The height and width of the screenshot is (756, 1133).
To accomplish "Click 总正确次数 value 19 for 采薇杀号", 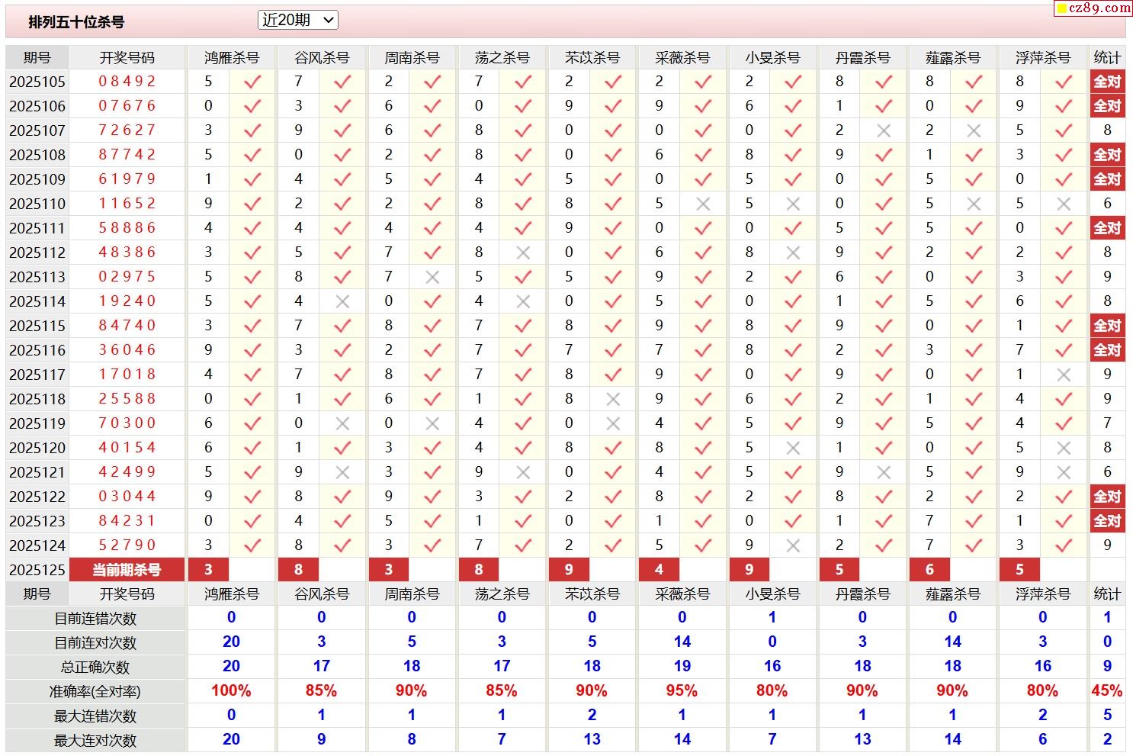I will coord(682,667).
